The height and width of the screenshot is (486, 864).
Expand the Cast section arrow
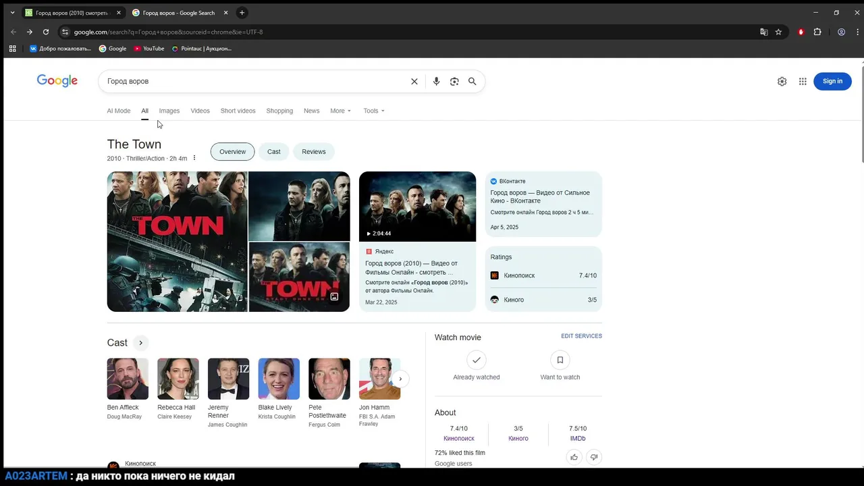coord(140,343)
